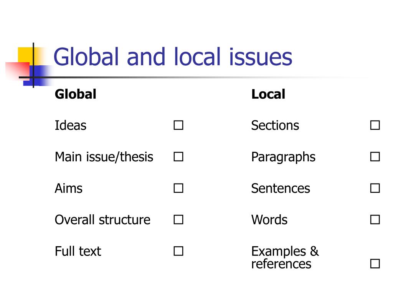
Task: Check the Words checkbox
Action: tap(375, 219)
